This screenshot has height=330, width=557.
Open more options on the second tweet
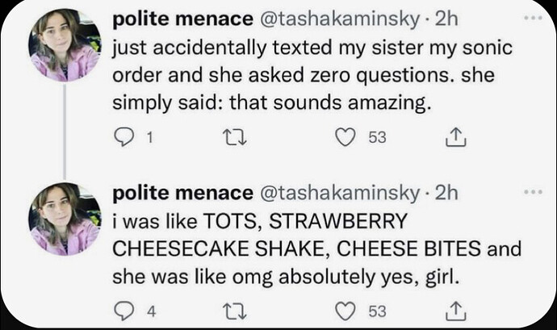tap(533, 192)
